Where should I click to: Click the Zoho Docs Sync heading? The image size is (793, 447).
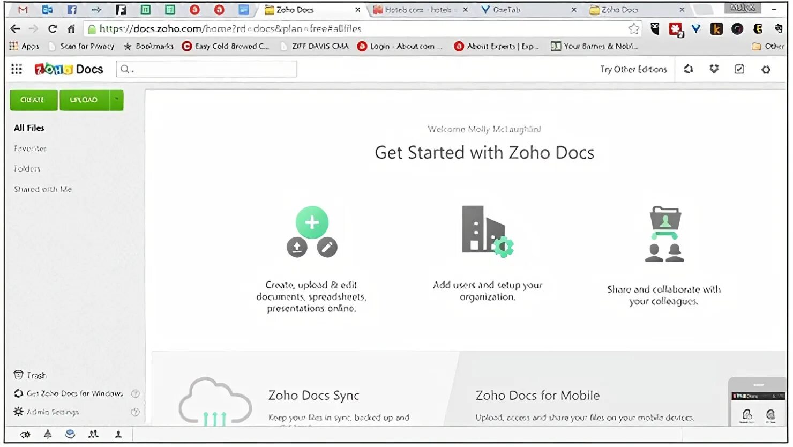313,396
